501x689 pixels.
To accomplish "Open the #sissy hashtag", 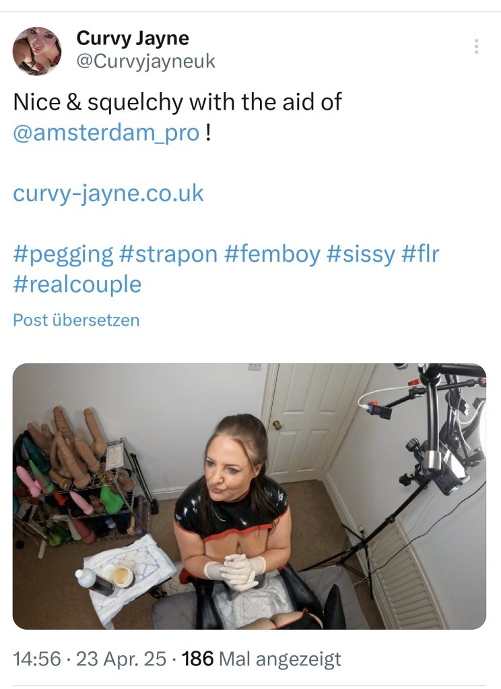I will coord(361,254).
